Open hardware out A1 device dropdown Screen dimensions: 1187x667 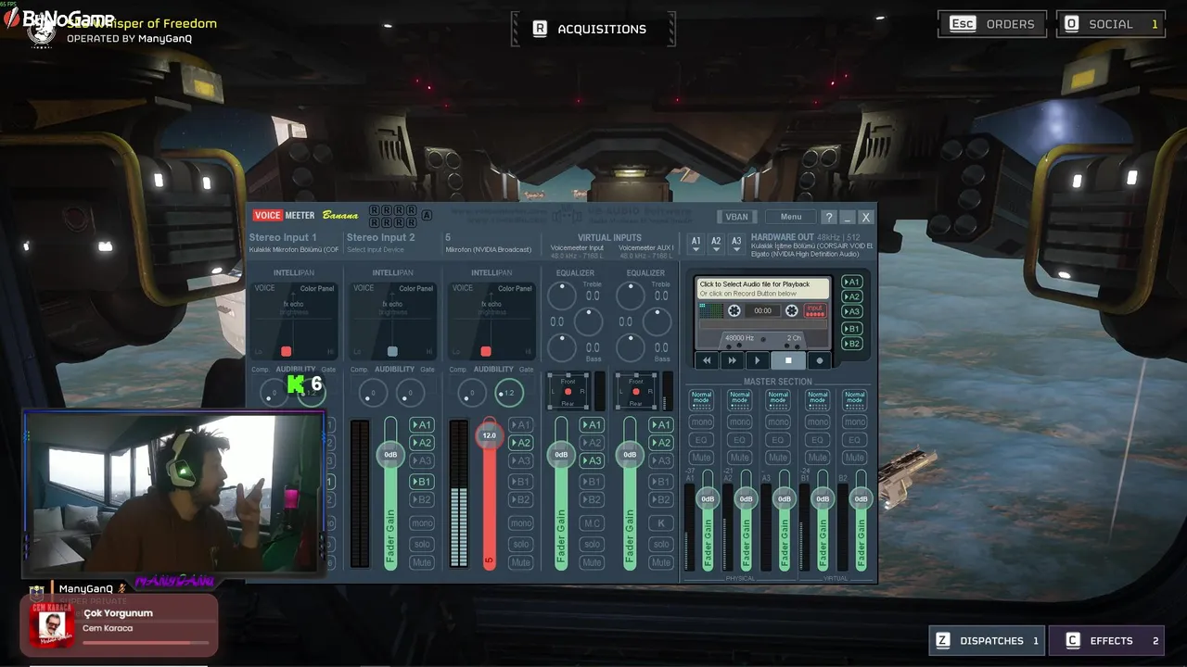[x=696, y=244]
